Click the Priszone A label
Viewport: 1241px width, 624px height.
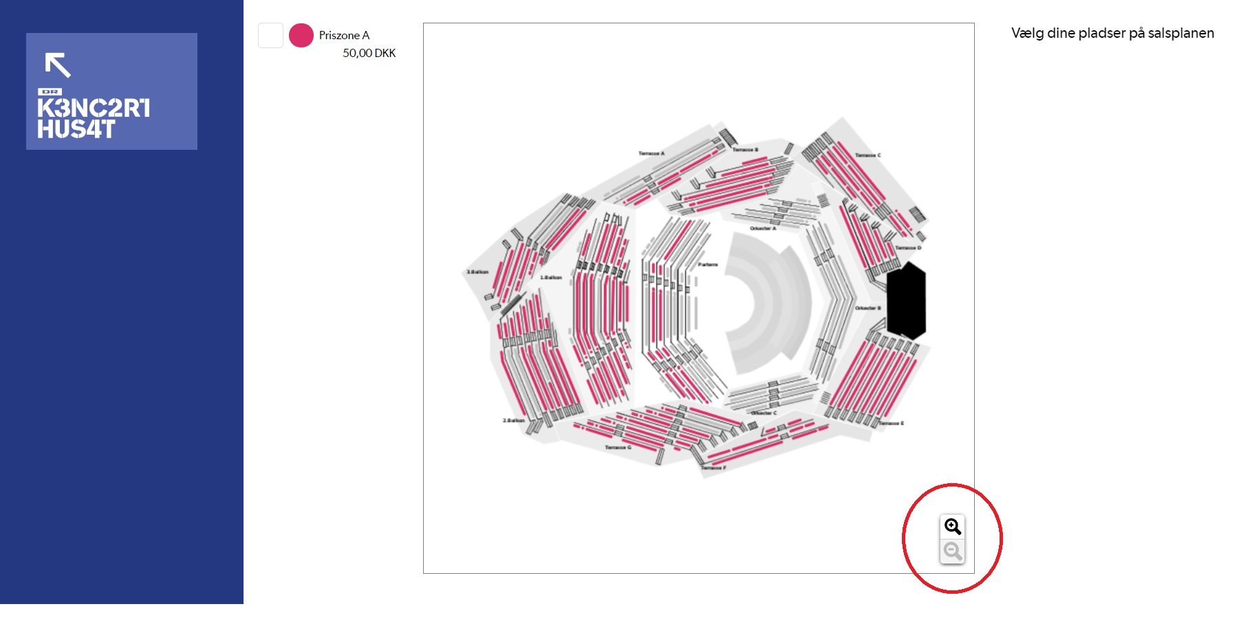(344, 35)
